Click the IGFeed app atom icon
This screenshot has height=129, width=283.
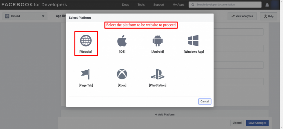click(x=7, y=16)
